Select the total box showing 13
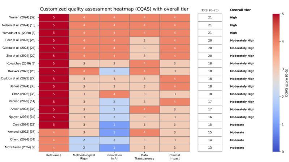 [x=210, y=148]
